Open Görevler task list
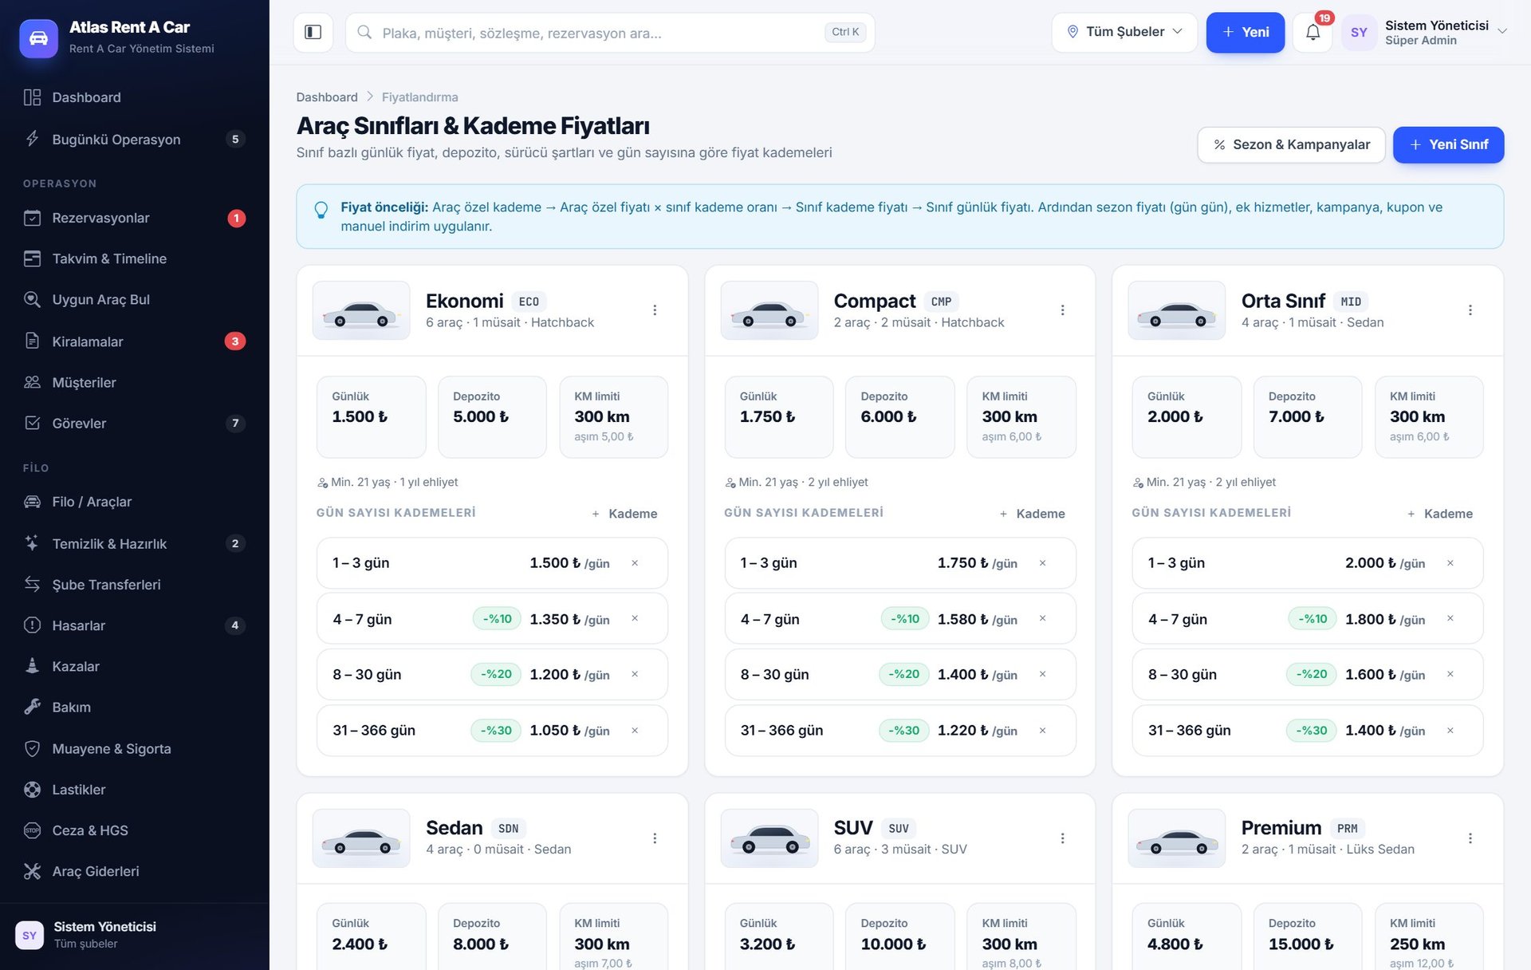 pyautogui.click(x=134, y=423)
